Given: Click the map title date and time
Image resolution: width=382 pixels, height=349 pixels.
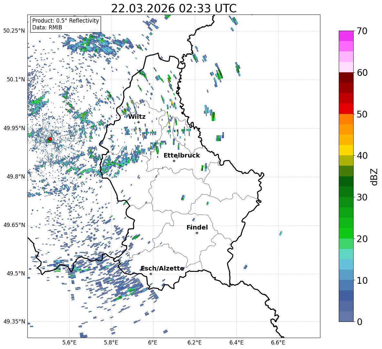Looking at the screenshot, I should 174,8.
